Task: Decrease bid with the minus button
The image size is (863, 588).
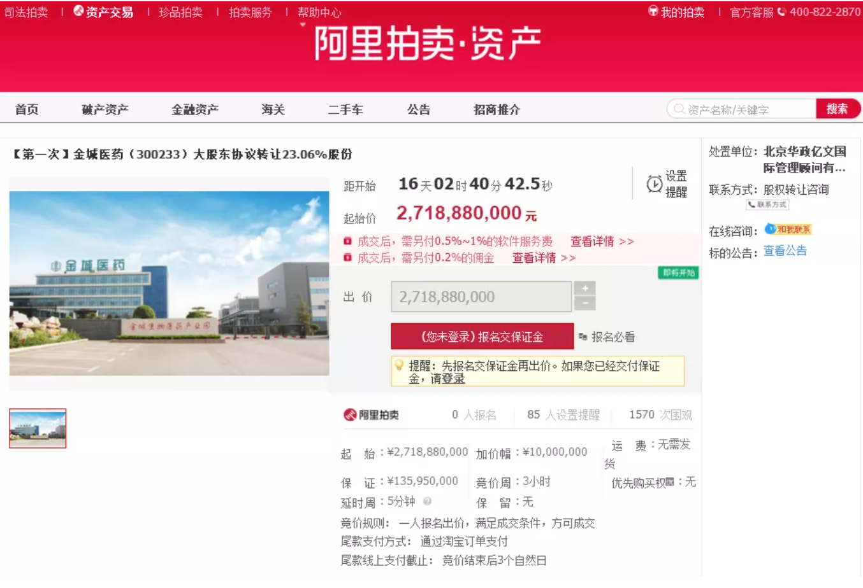Action: point(584,304)
